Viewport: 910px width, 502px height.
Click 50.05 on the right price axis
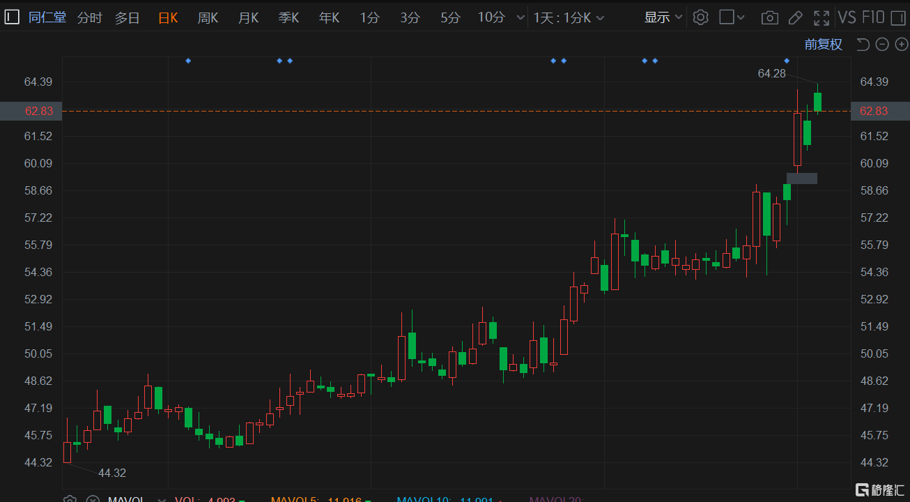pos(874,353)
